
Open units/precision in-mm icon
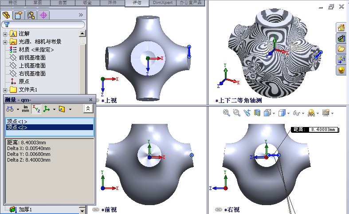coord(25,109)
